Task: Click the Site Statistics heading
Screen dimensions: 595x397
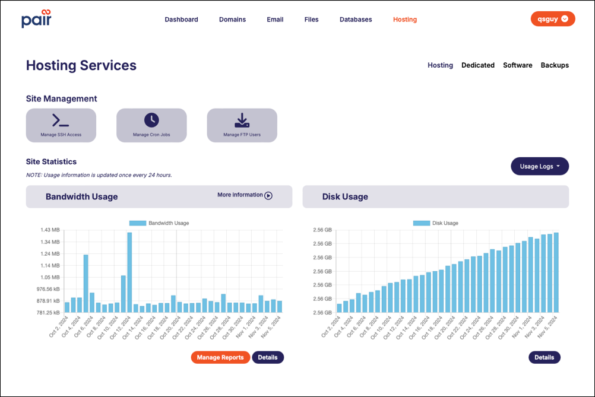Action: coord(51,161)
